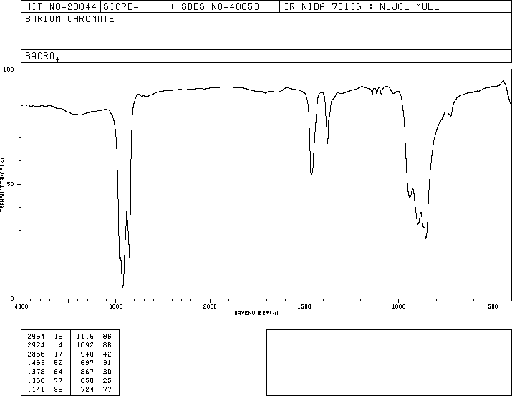
Task: Click the BARIUM CHROMATE compound name
Action: coord(69,19)
